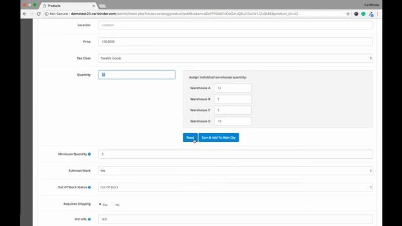Click the 'Subtract Stock' field label
Screen dimensions: 402x226
tap(80, 171)
